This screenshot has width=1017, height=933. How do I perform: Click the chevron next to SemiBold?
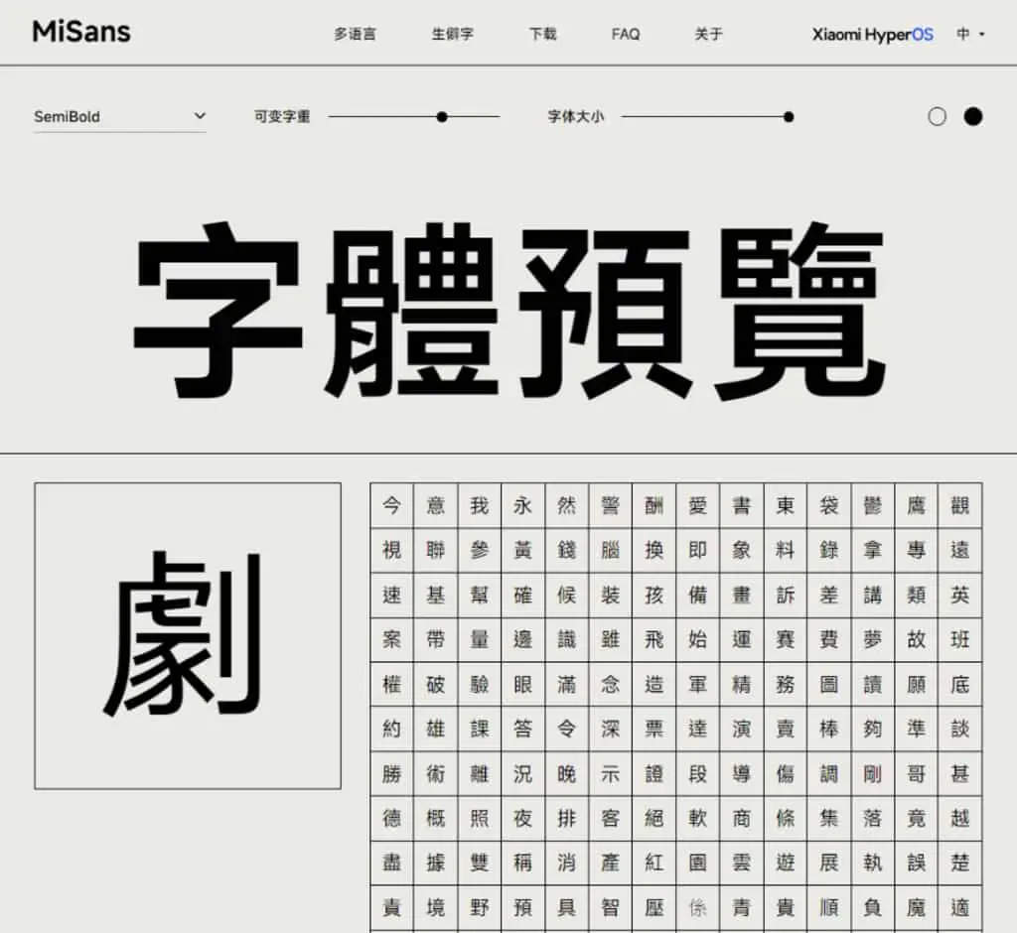tap(200, 116)
